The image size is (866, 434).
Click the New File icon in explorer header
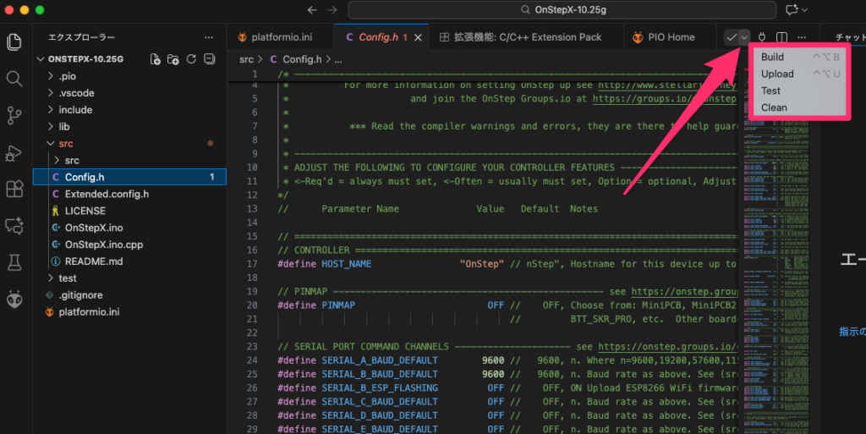pos(155,60)
